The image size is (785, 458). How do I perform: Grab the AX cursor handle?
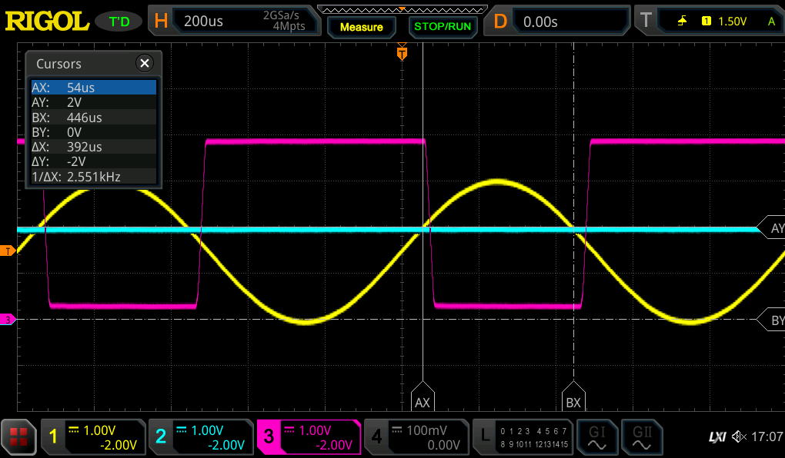point(423,397)
